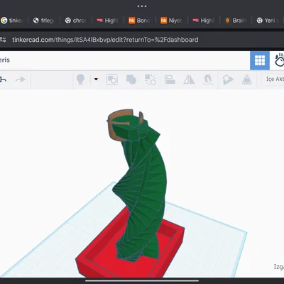This screenshot has width=284, height=284.
Task: Click the Izgara grid settings label
Action: (x=279, y=267)
